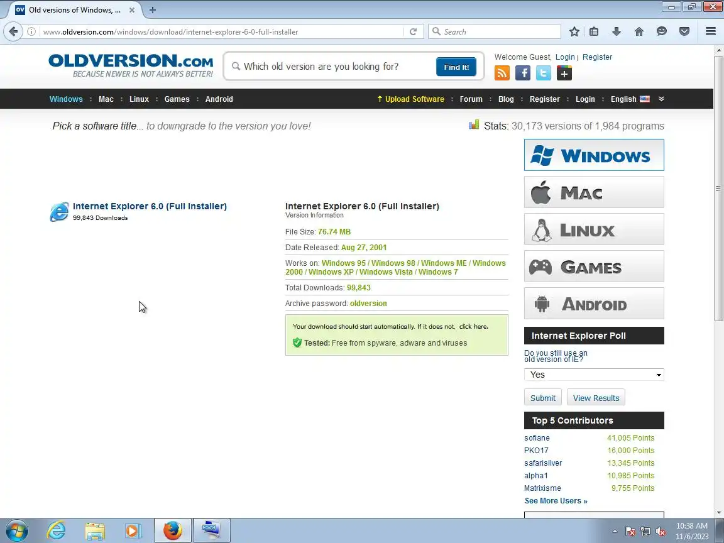
Task: Open Internet Explorer 6.0 (Full Installer) title link
Action: pyautogui.click(x=150, y=206)
